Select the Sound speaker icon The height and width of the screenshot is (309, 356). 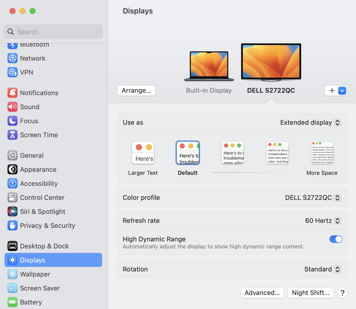13,107
